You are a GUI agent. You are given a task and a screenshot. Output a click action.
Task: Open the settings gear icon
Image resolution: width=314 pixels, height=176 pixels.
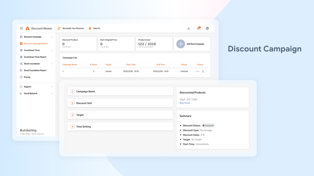(x=207, y=28)
